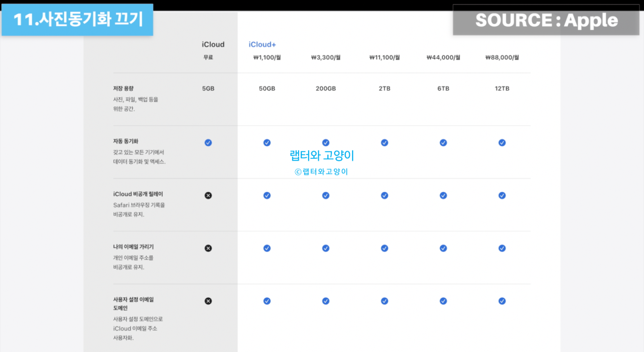Click 사용자 설정 이메일 도메인 checkmark under ₩44,000/월
Screen dimensions: 644x352
pyautogui.click(x=443, y=301)
